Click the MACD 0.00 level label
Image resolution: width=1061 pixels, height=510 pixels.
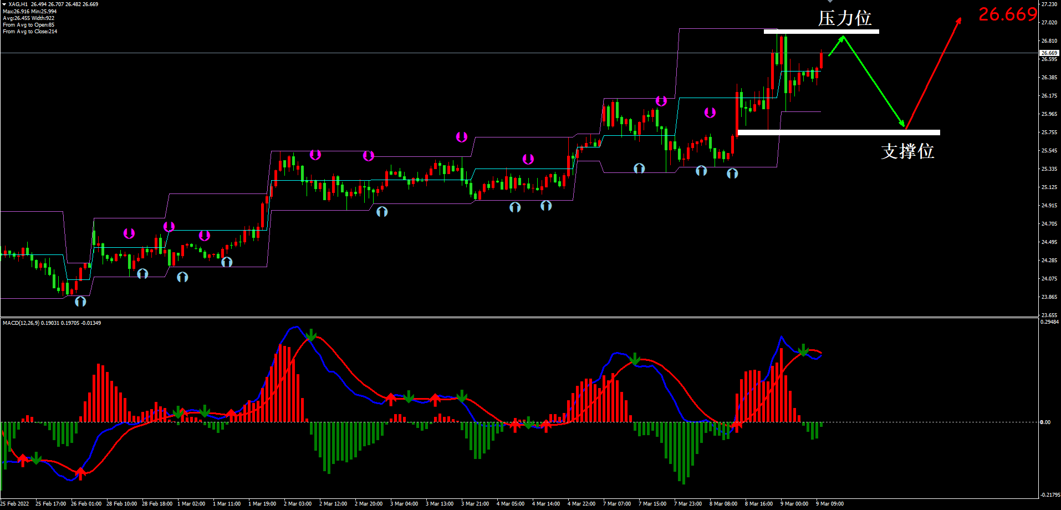click(1045, 422)
